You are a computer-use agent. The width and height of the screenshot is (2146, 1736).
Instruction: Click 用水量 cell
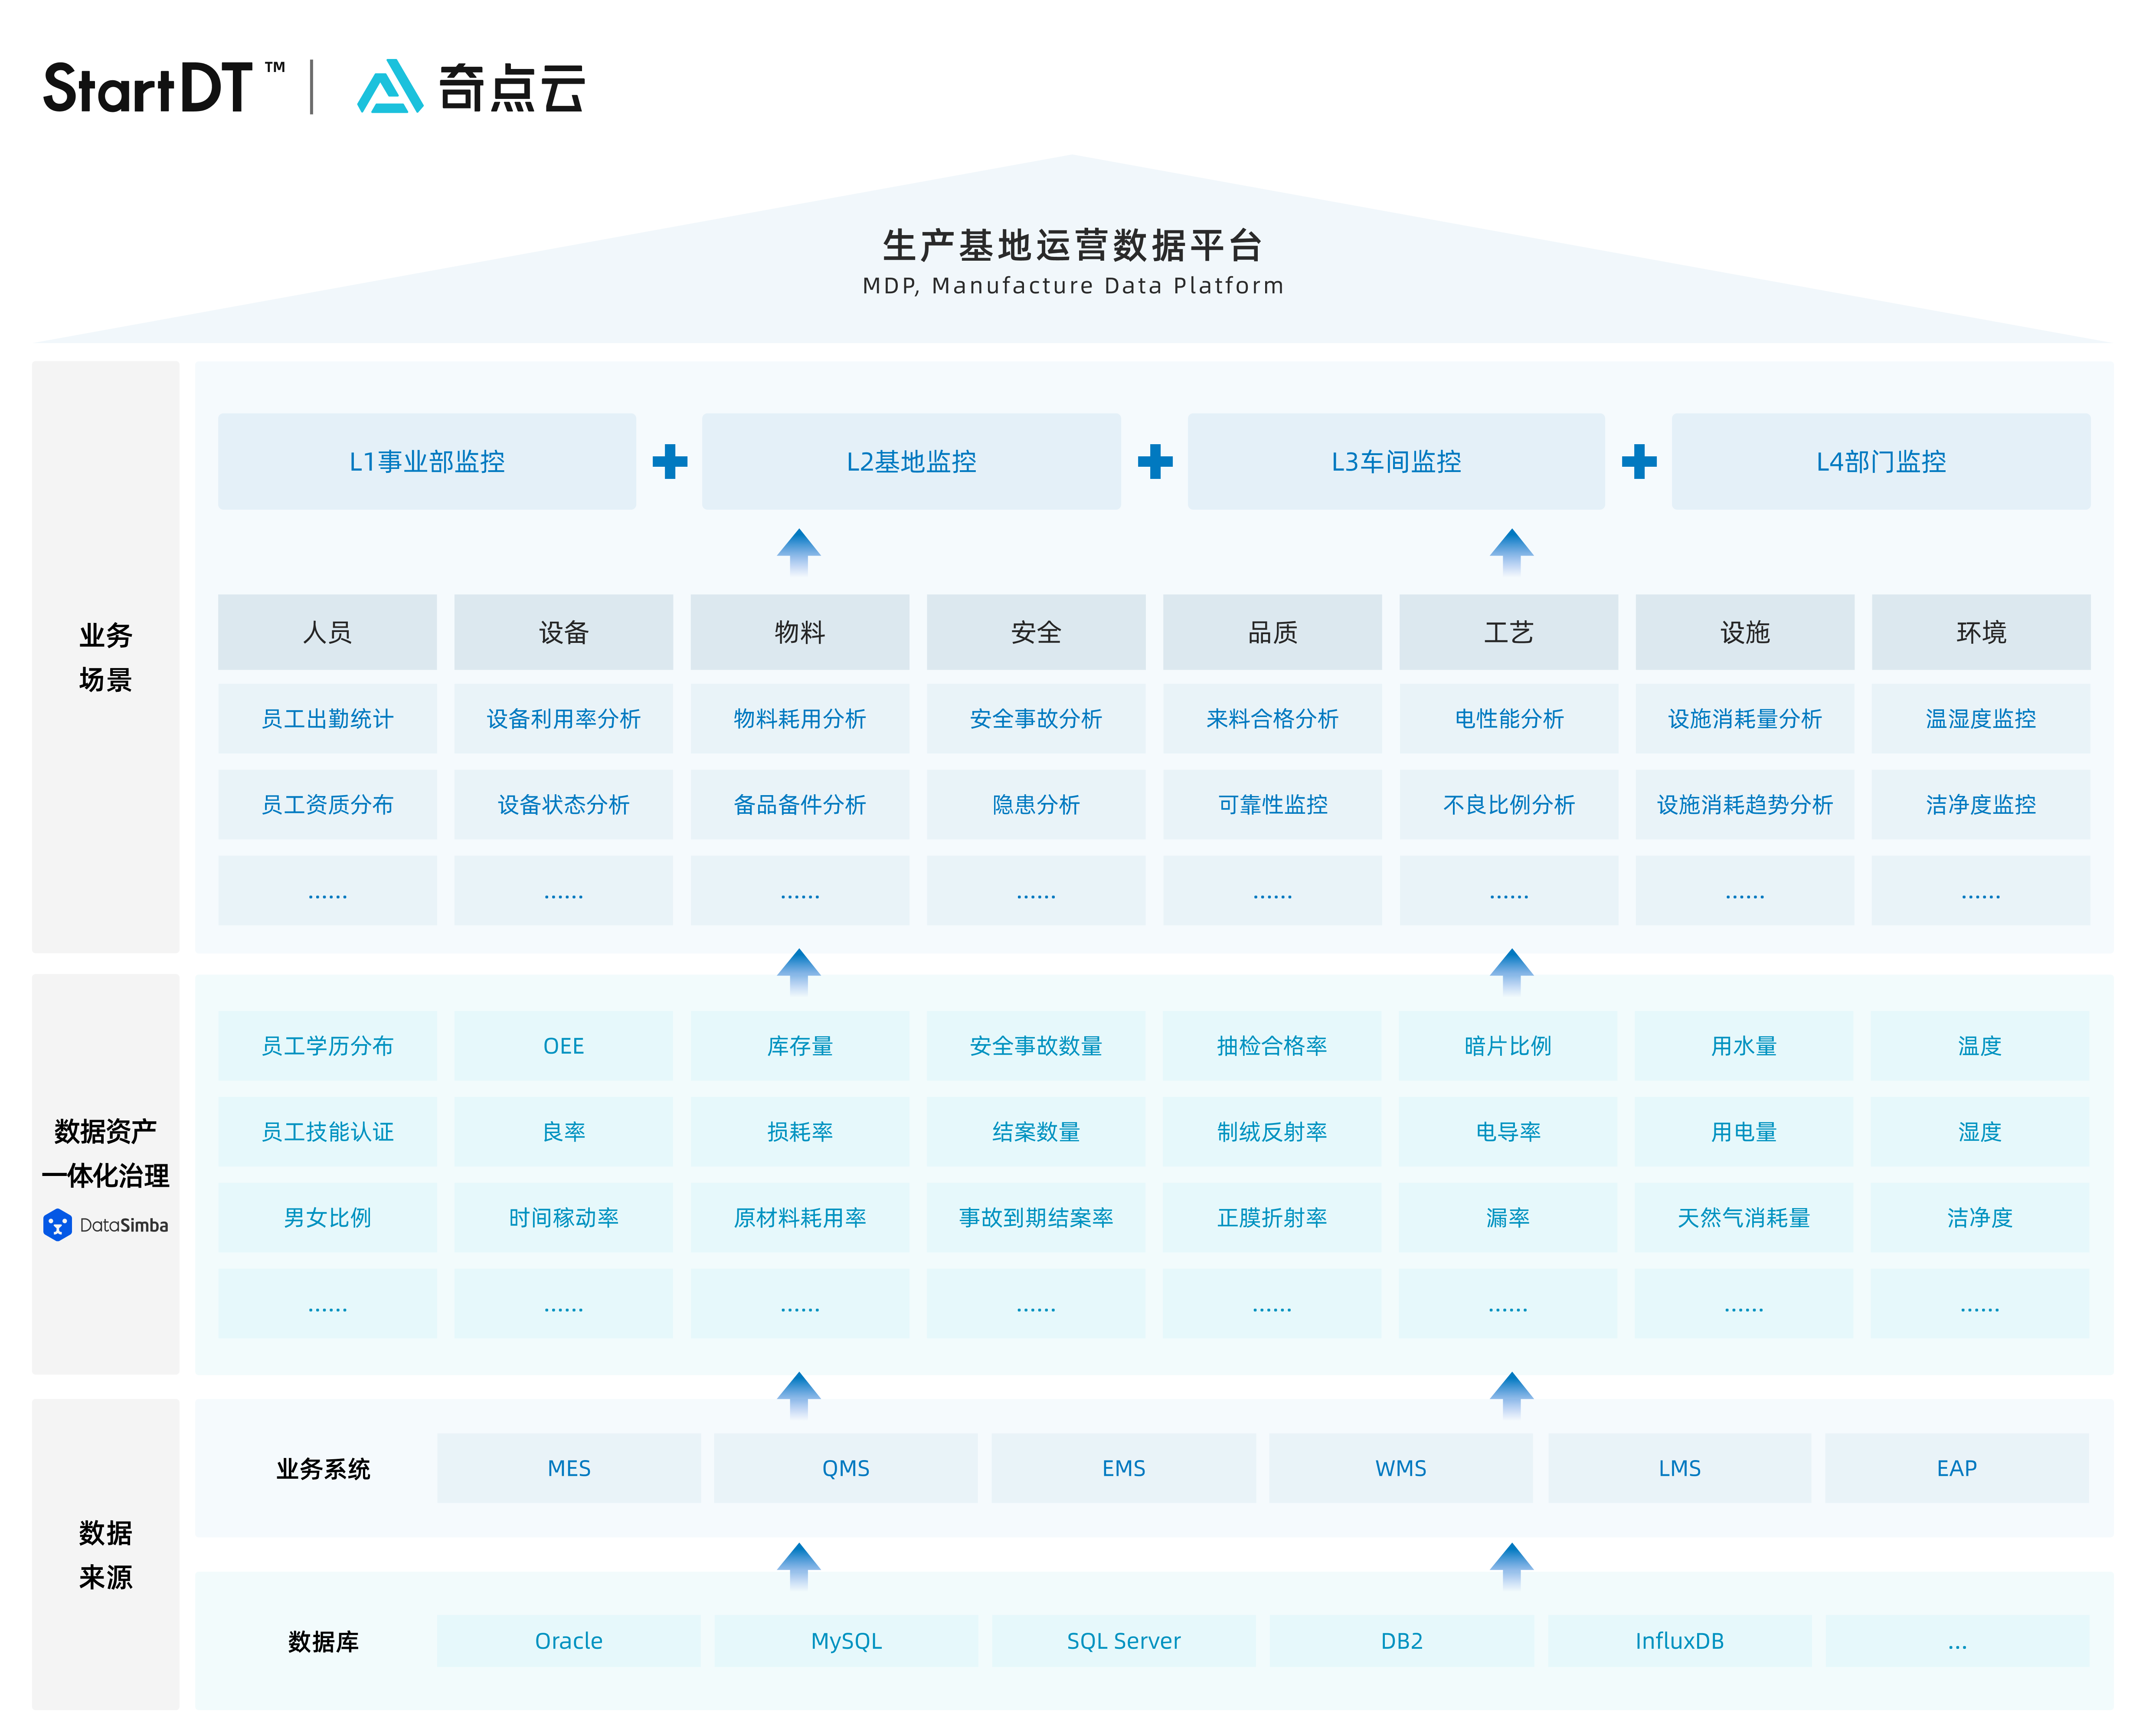point(1744,1045)
